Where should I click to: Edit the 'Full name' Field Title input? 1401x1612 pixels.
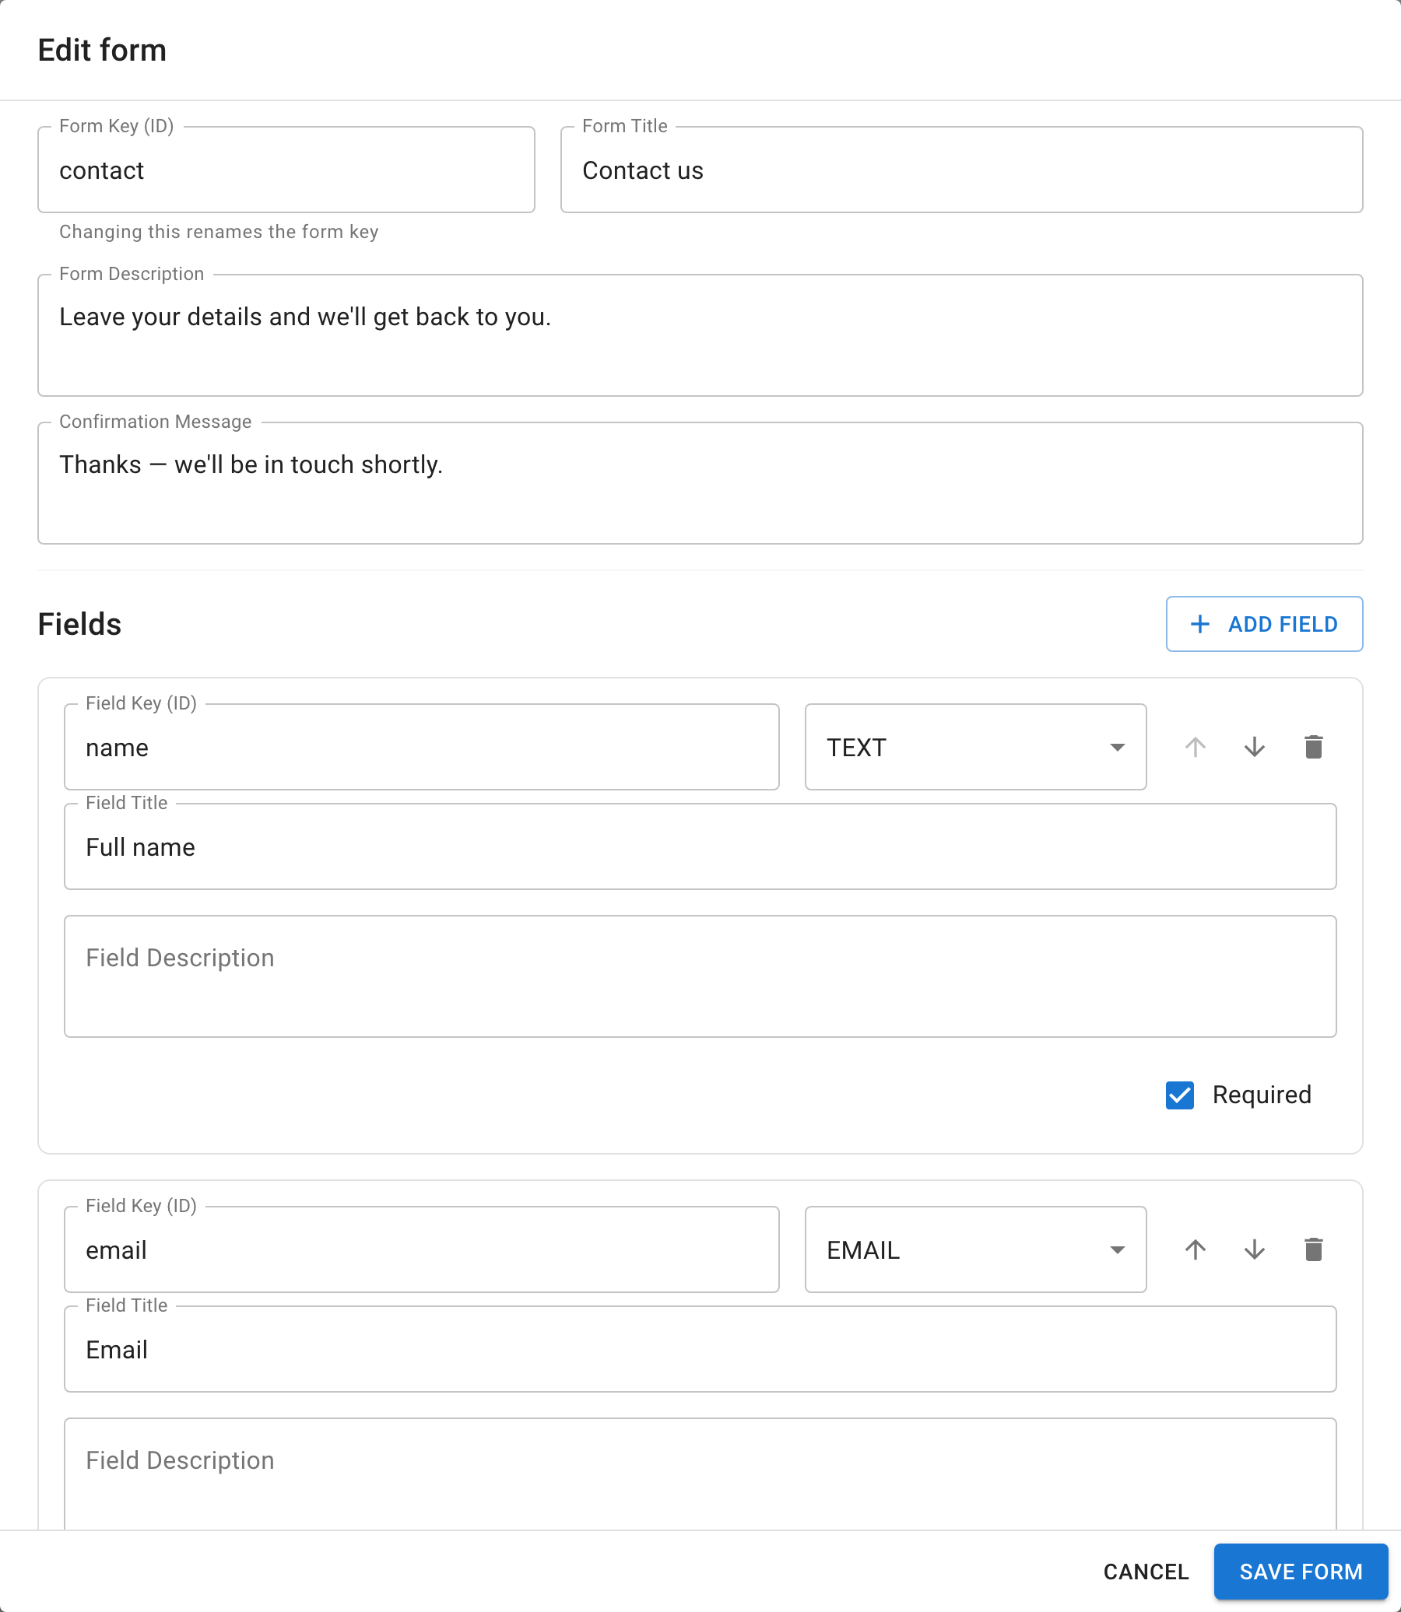[700, 846]
